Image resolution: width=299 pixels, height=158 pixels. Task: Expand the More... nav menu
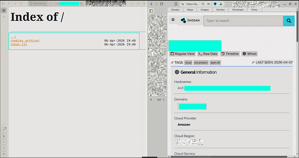point(255,10)
